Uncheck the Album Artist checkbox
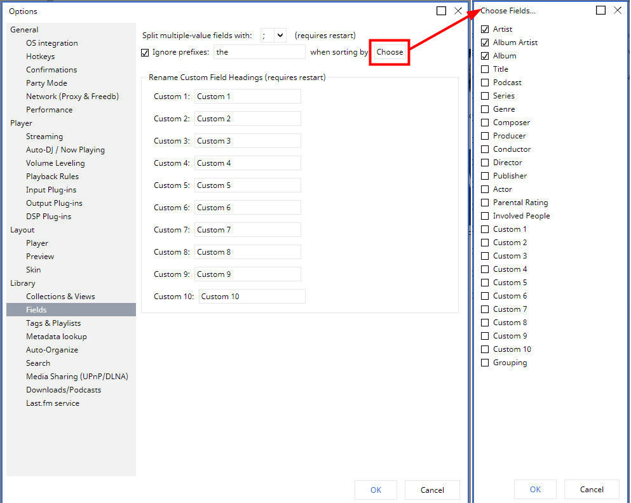This screenshot has width=631, height=503. coord(485,43)
